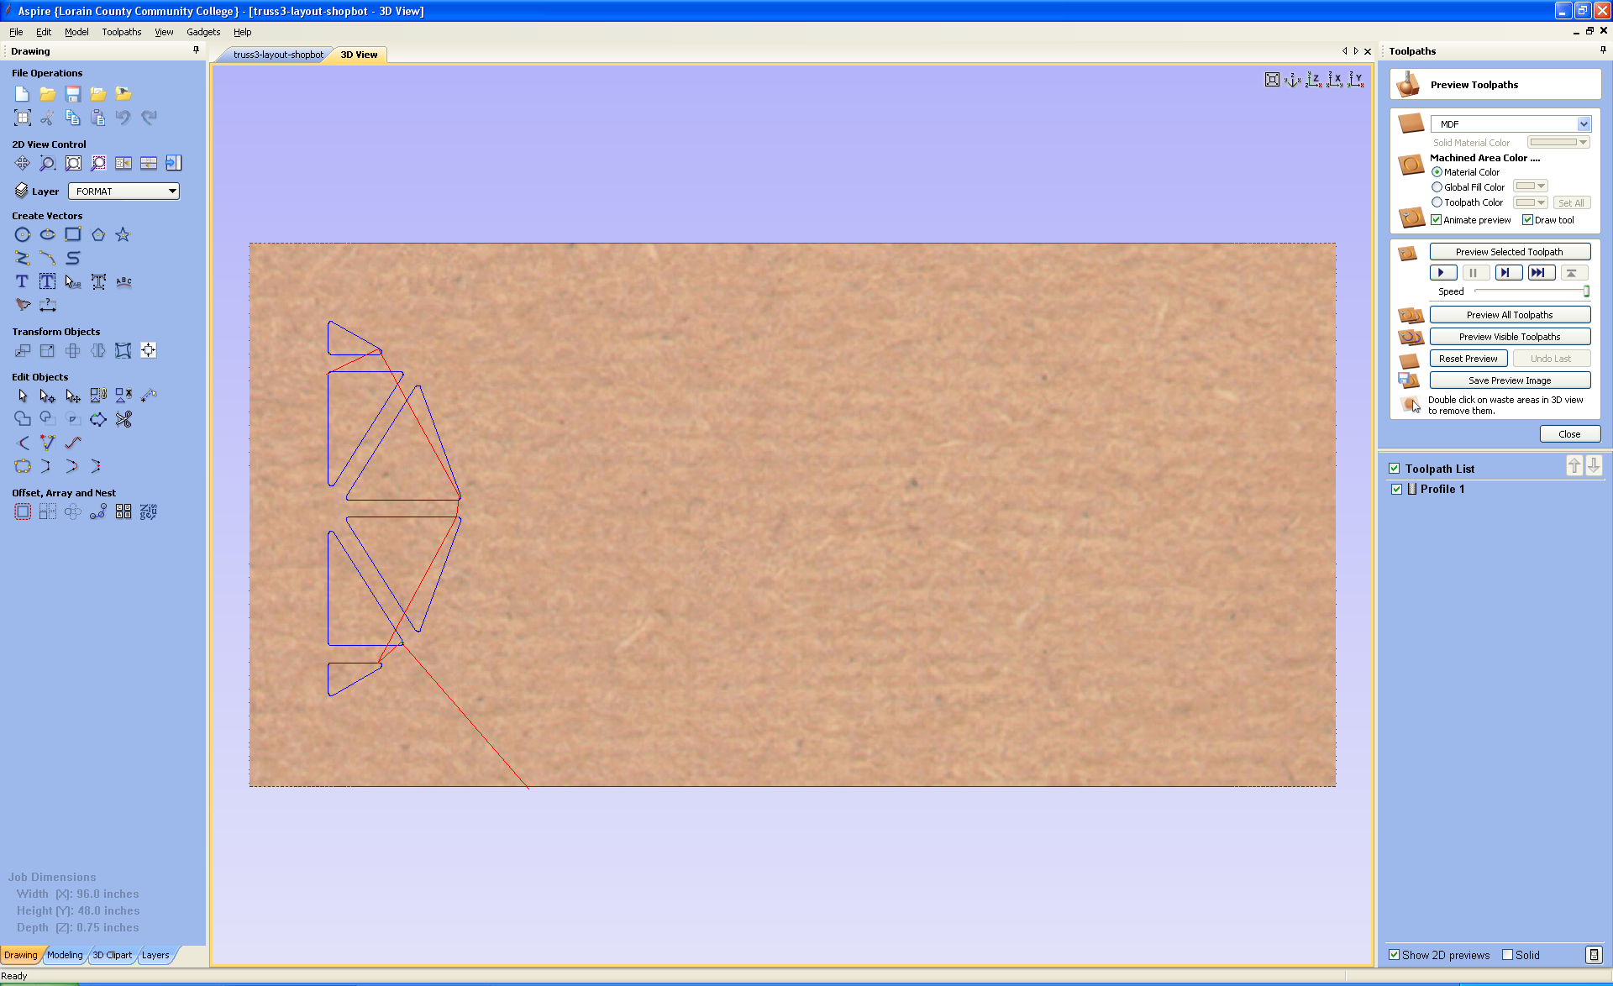The image size is (1613, 986).
Task: Open the Toolpaths menu
Action: click(x=122, y=32)
